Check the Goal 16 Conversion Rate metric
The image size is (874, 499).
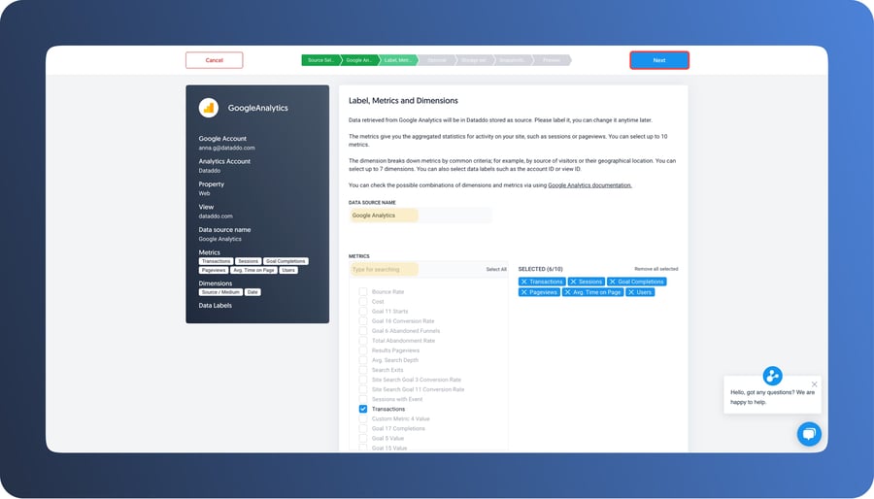point(363,321)
